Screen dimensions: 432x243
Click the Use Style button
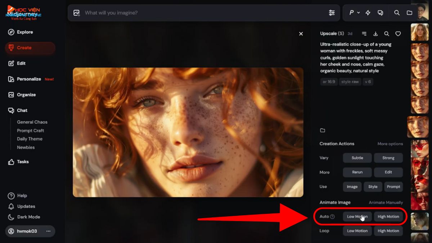coord(373,186)
